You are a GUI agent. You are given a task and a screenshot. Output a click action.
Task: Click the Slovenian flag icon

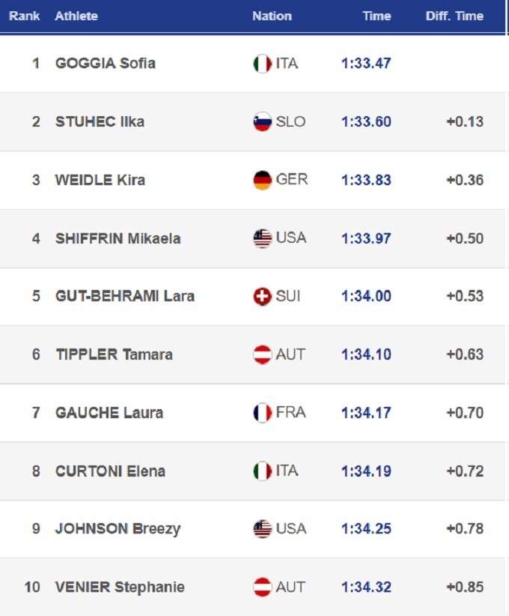click(262, 122)
